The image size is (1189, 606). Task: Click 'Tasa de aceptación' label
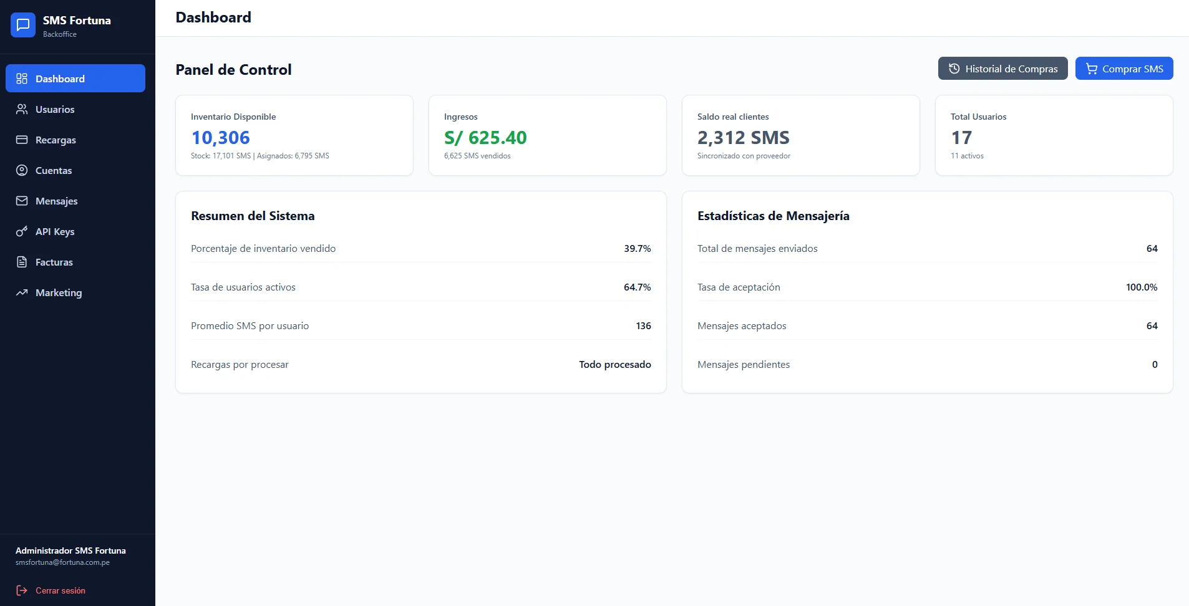coord(739,287)
